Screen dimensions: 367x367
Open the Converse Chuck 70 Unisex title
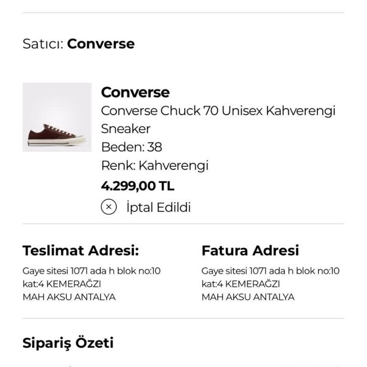click(x=218, y=111)
